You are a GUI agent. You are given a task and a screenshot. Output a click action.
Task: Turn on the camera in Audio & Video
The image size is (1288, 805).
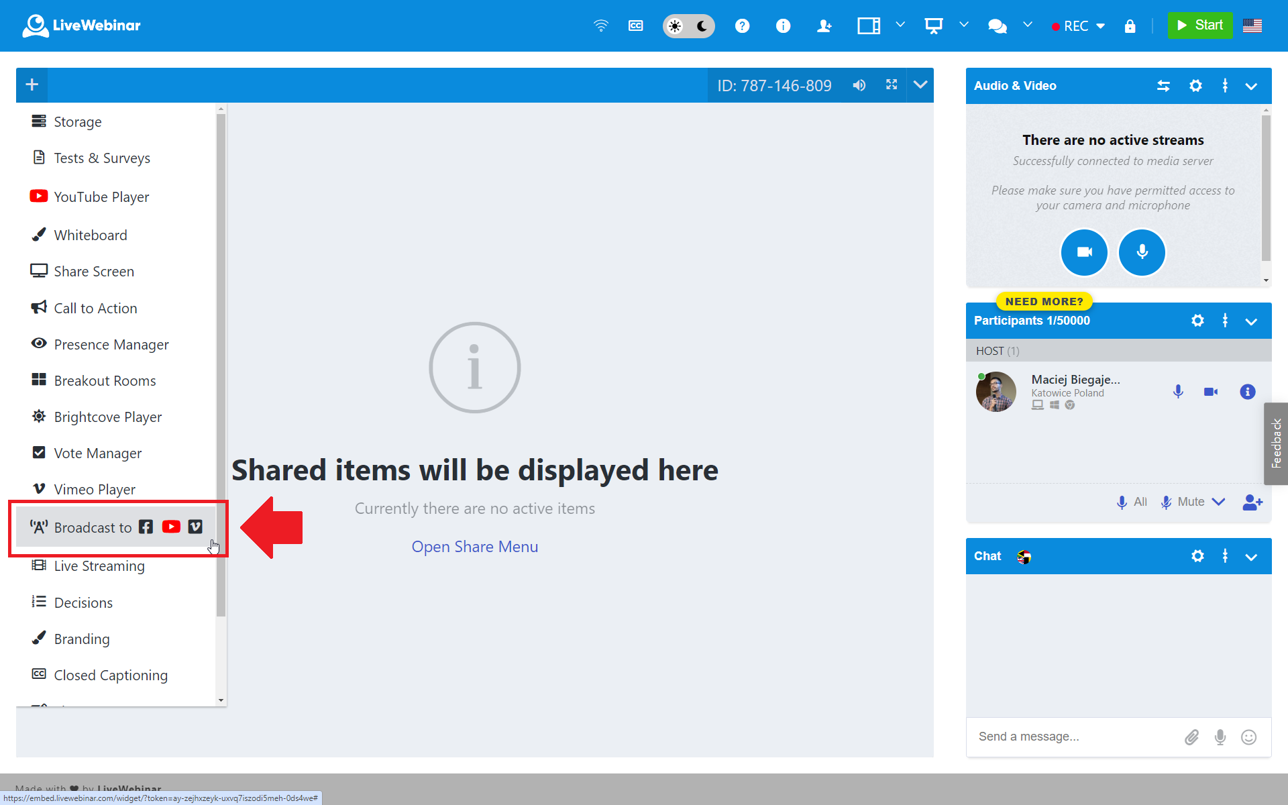(1084, 252)
